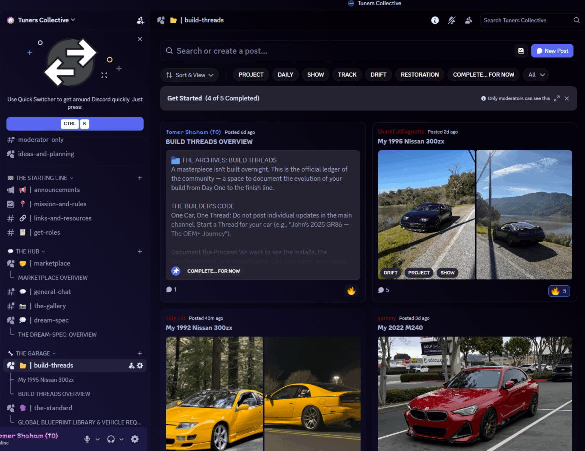Create invite for build-threads channel
Screen dimensions: 585x451
(x=131, y=366)
